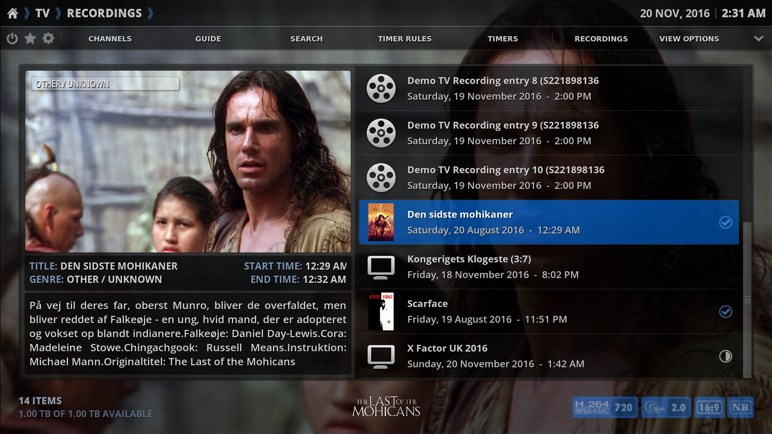Viewport: 772px width, 434px height.
Task: Expand the TV breadcrumb chevron
Action: 58,13
